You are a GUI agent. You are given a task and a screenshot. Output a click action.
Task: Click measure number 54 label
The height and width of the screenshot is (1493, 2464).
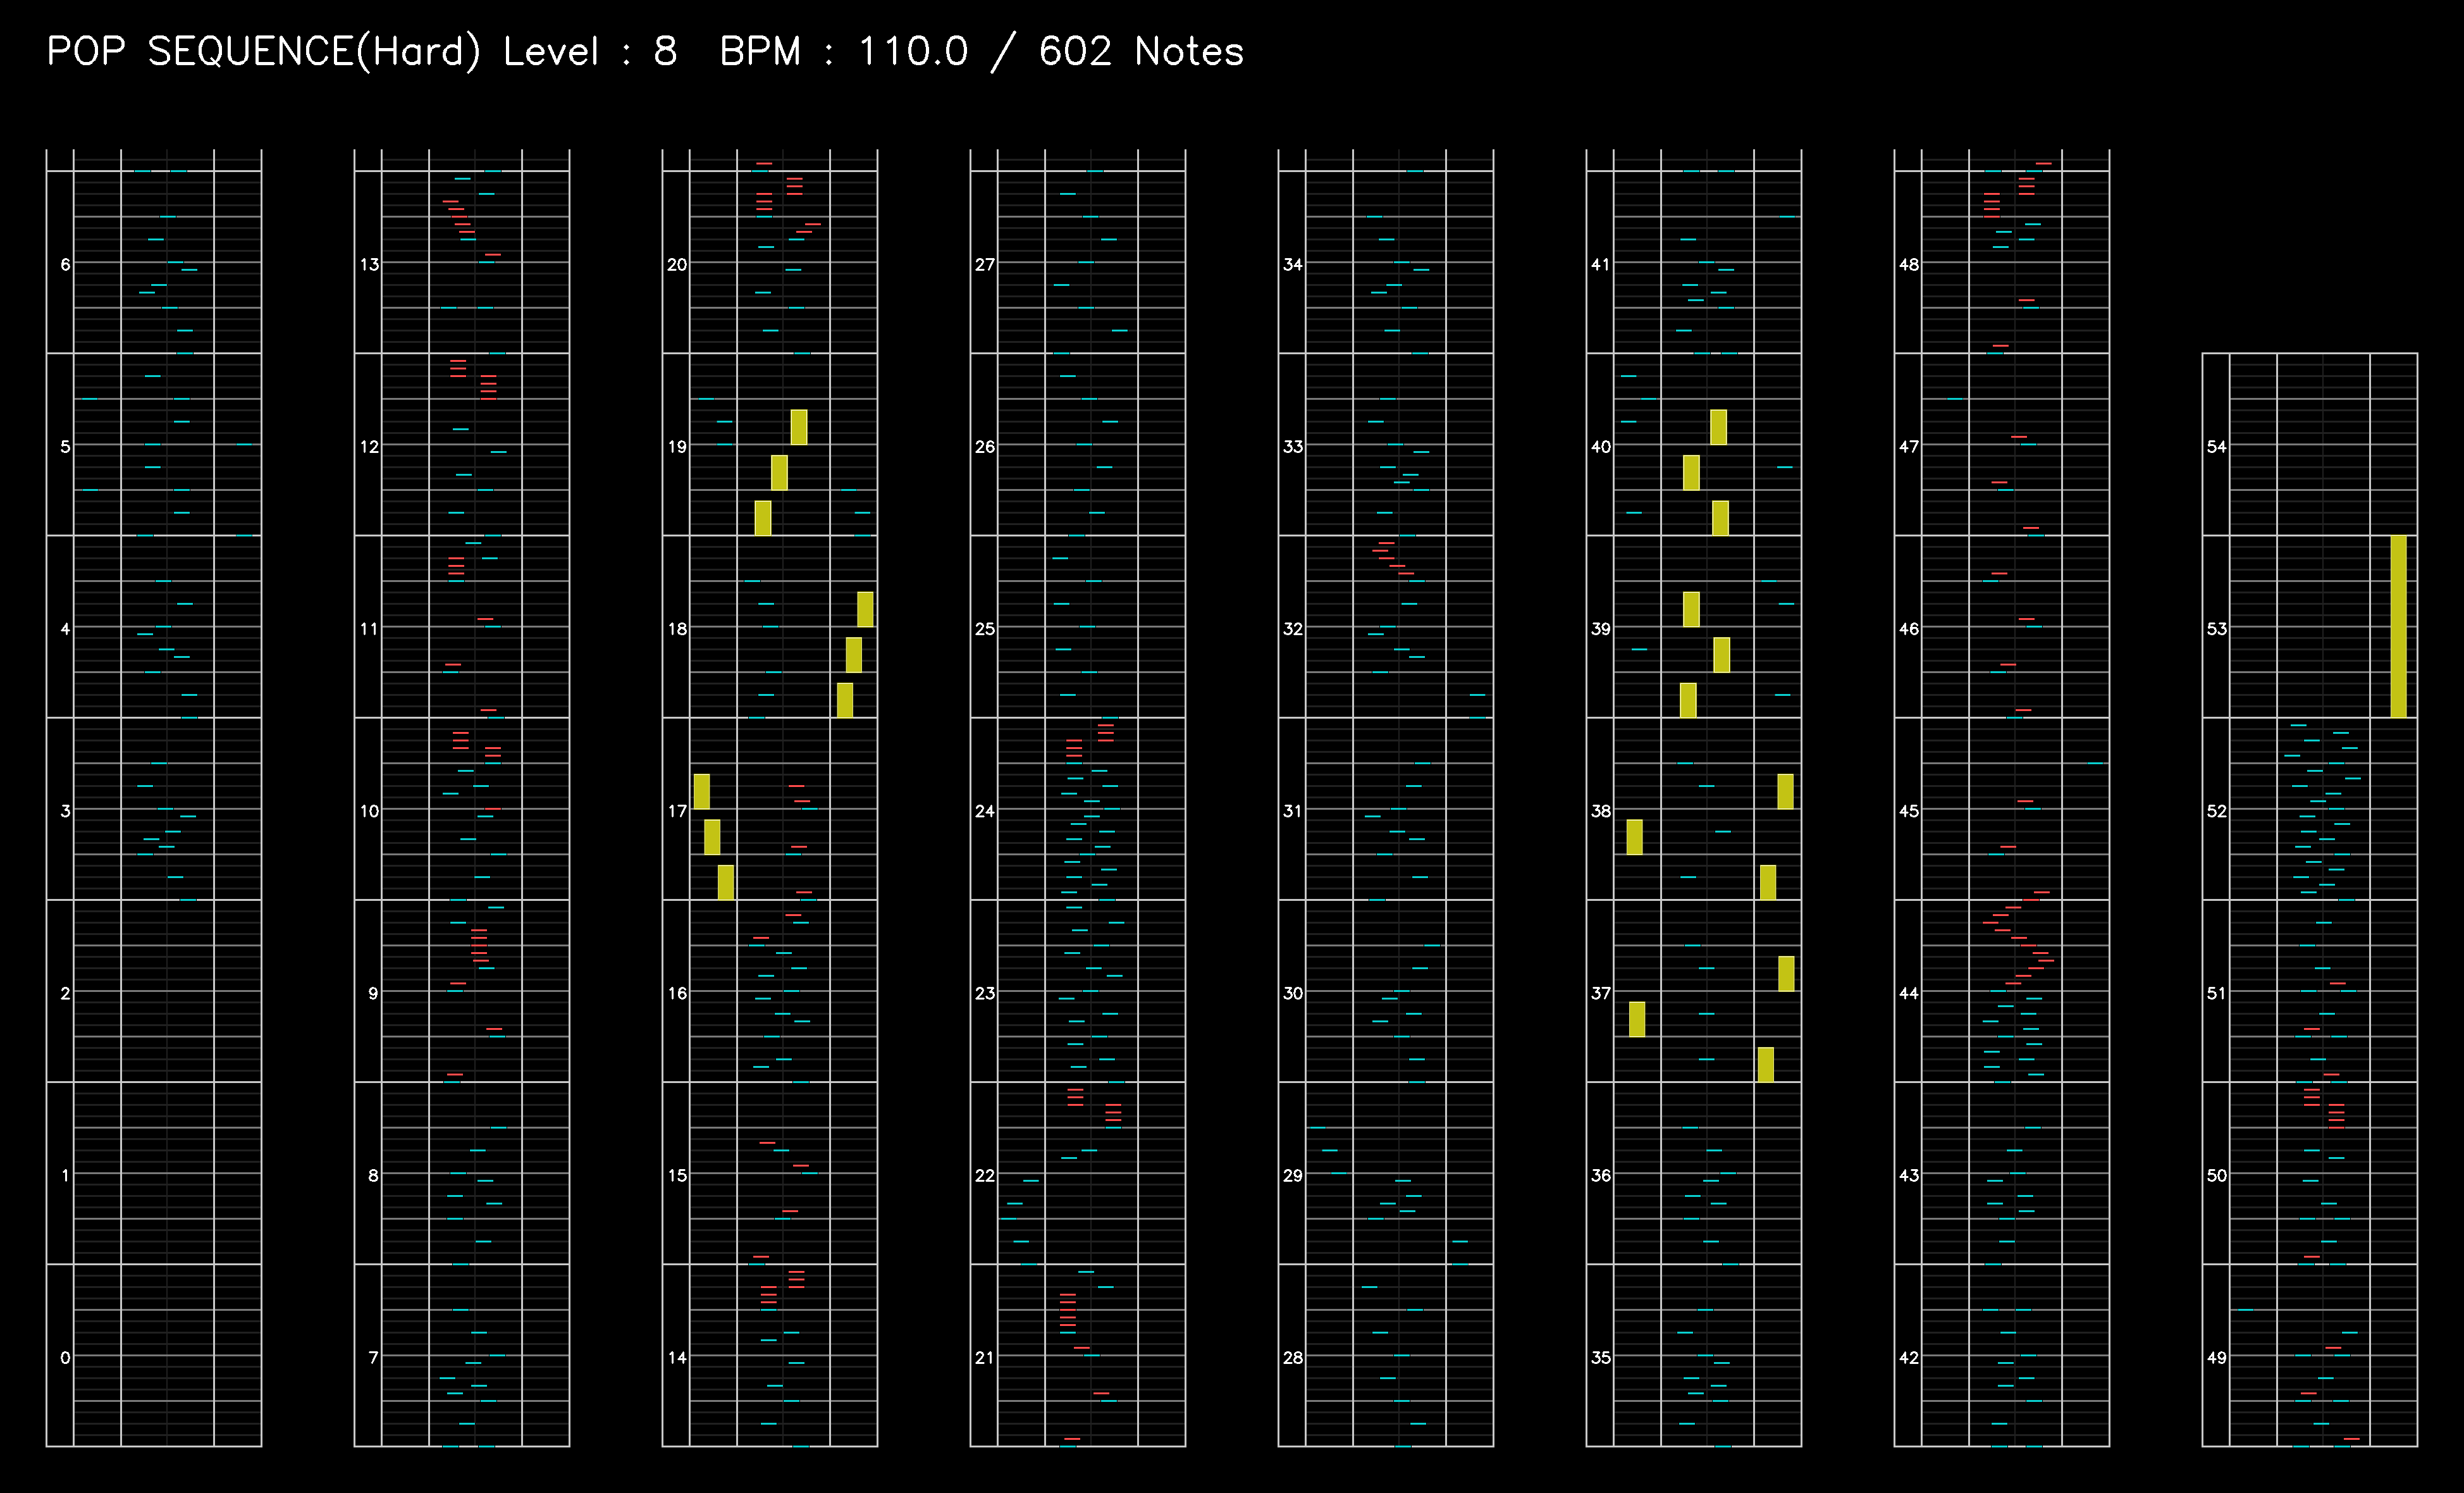point(2217,446)
